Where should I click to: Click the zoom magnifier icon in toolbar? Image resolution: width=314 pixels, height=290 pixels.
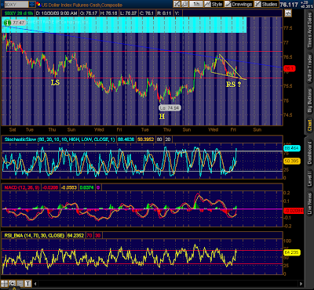(184, 4)
